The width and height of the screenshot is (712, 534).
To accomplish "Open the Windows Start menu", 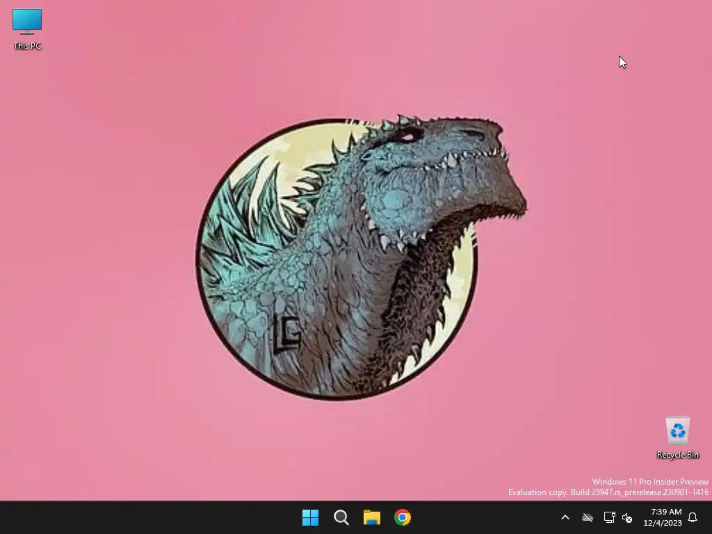I will pos(311,517).
